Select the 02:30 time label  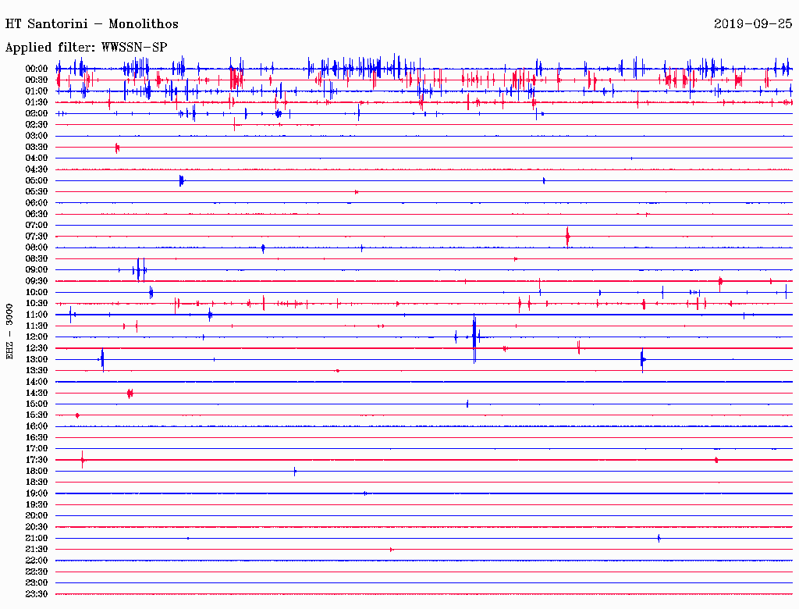[37, 125]
